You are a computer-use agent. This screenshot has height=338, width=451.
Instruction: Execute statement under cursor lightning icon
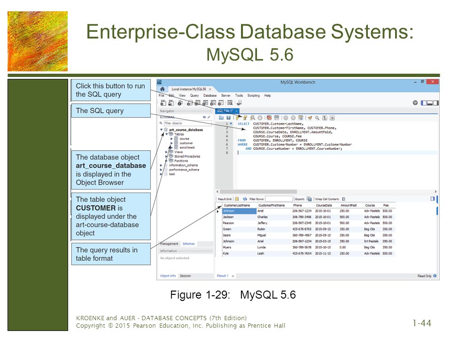click(x=245, y=118)
